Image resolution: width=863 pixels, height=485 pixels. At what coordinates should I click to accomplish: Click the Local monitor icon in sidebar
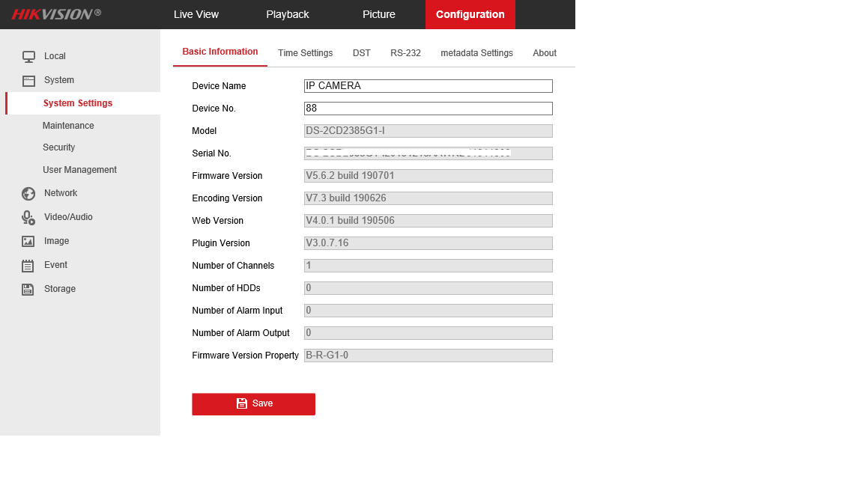point(28,57)
